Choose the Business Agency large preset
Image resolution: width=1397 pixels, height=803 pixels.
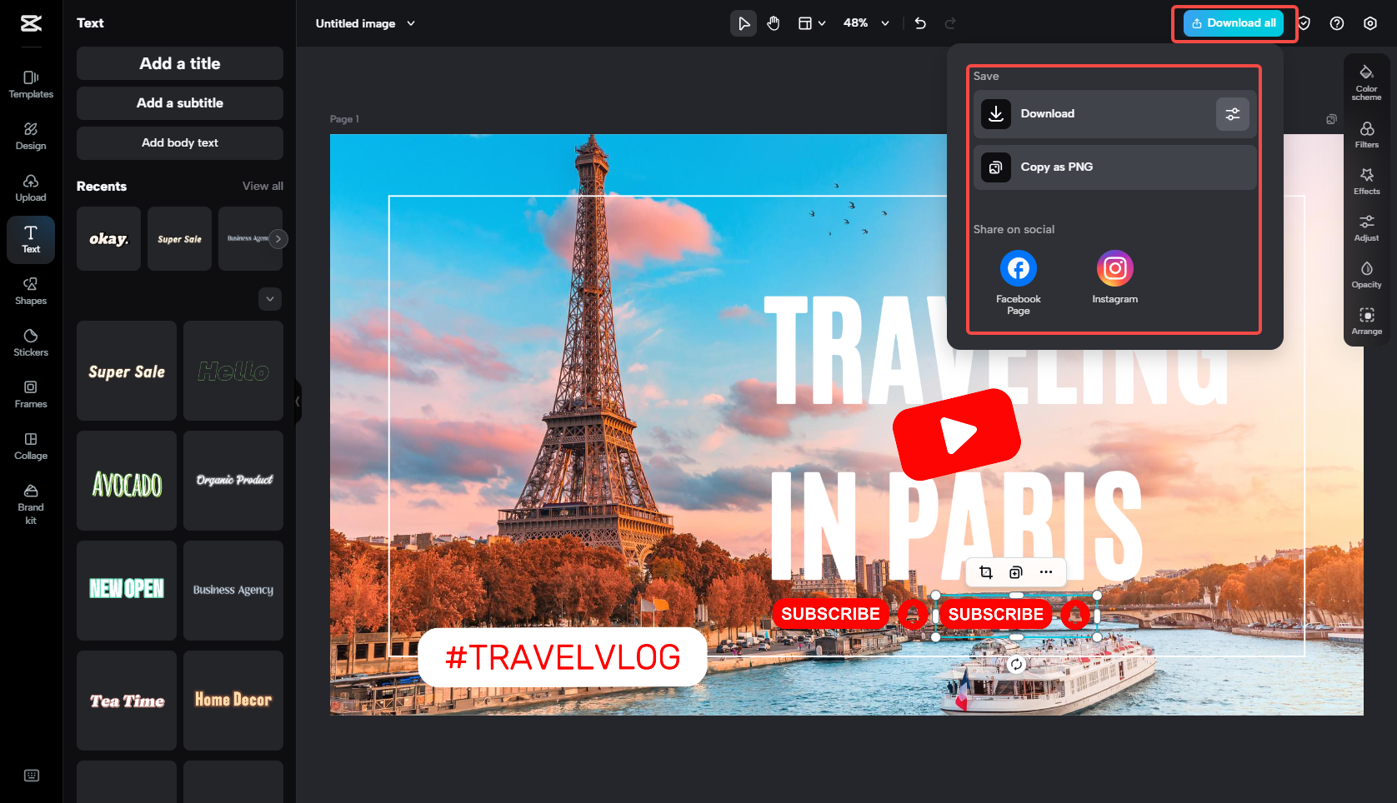[x=233, y=591]
